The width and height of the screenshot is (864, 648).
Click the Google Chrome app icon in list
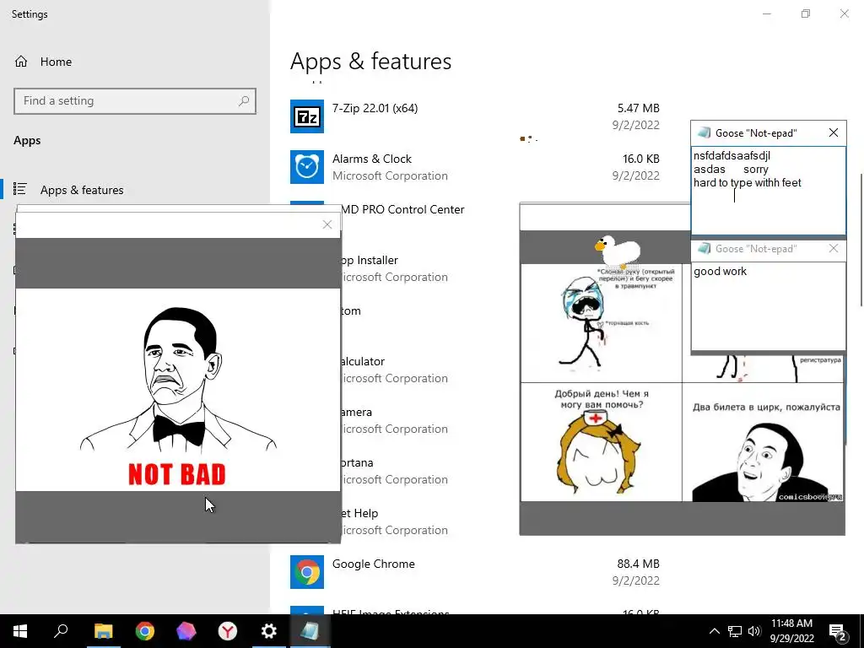307,572
